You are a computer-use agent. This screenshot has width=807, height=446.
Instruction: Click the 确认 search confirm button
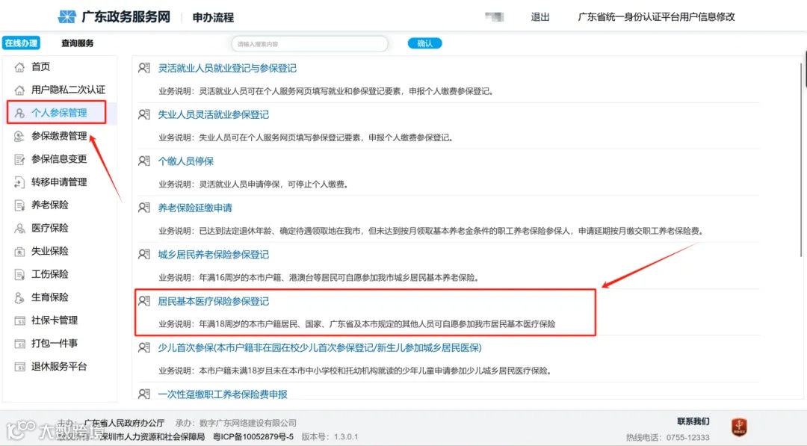click(x=424, y=43)
